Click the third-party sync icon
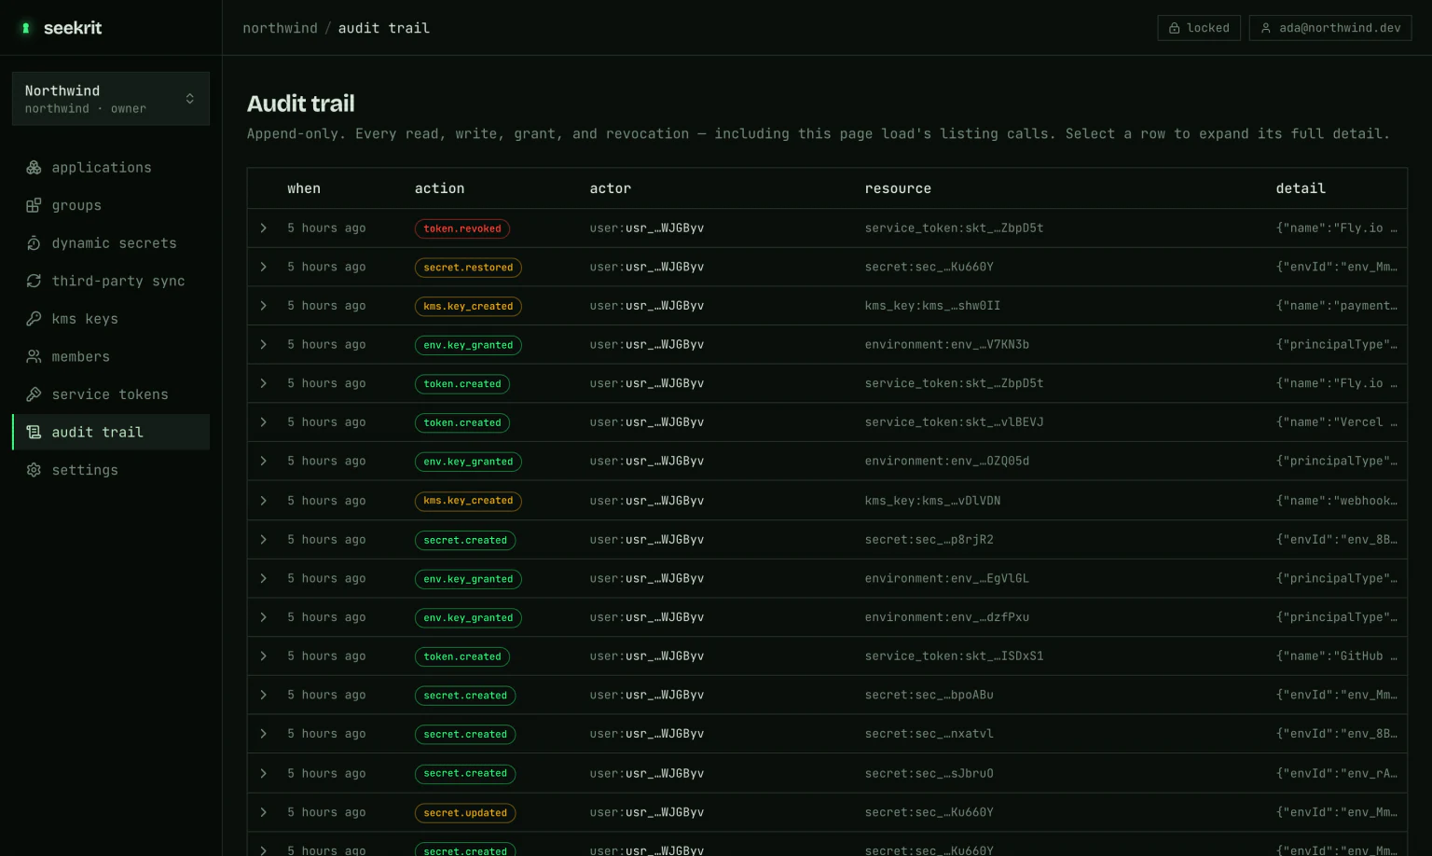The image size is (1432, 856). pos(34,281)
